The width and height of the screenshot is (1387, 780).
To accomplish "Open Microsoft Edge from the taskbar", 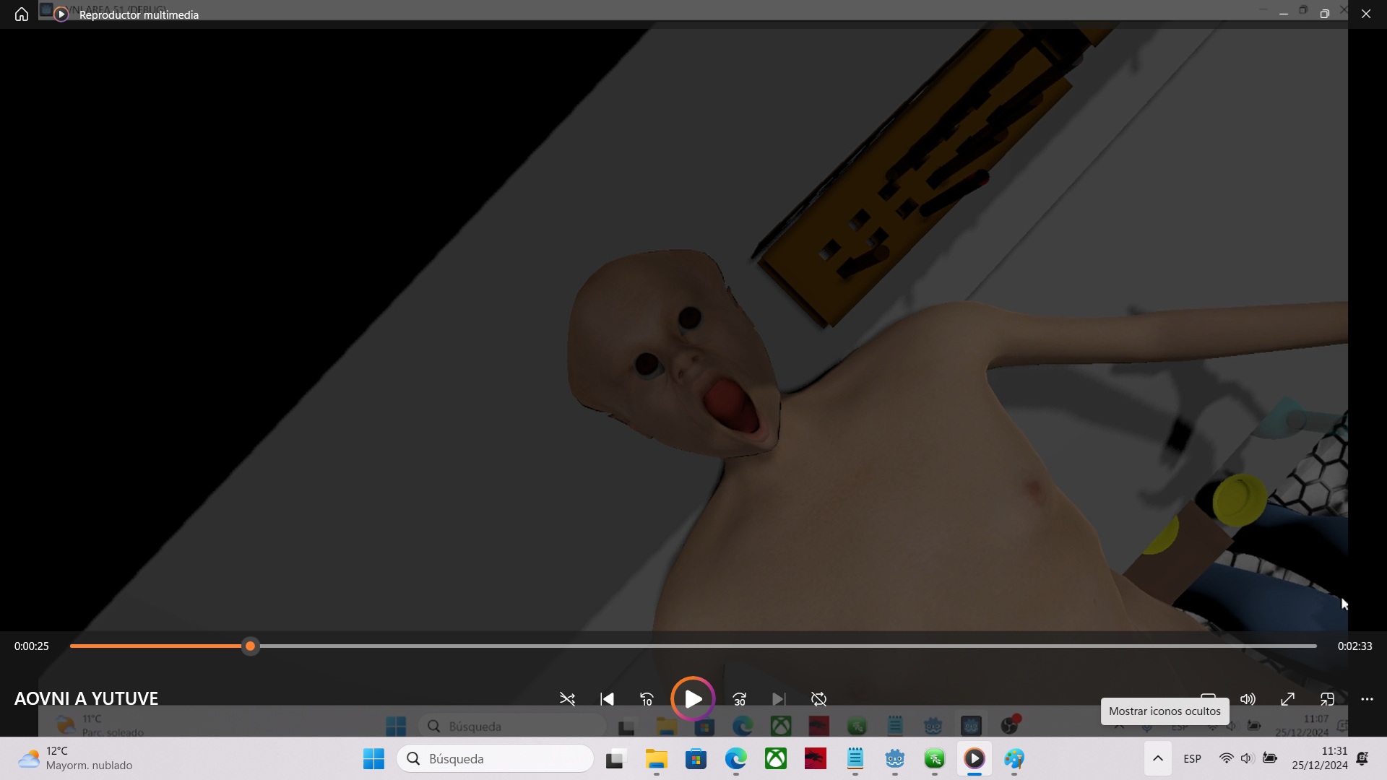I will click(735, 759).
